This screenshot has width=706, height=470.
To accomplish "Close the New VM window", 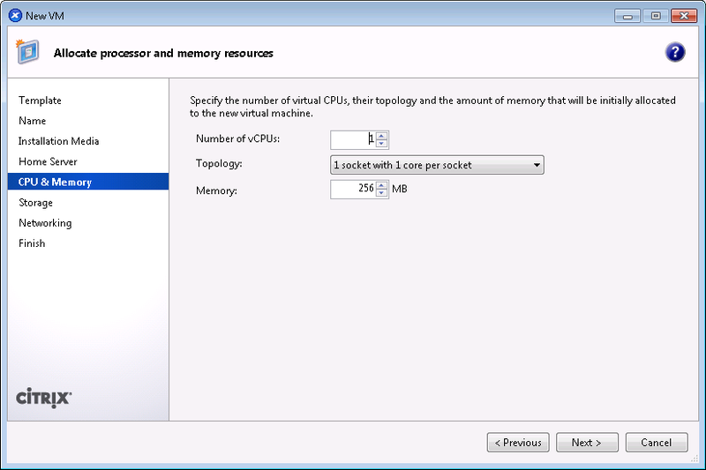I will coord(684,16).
